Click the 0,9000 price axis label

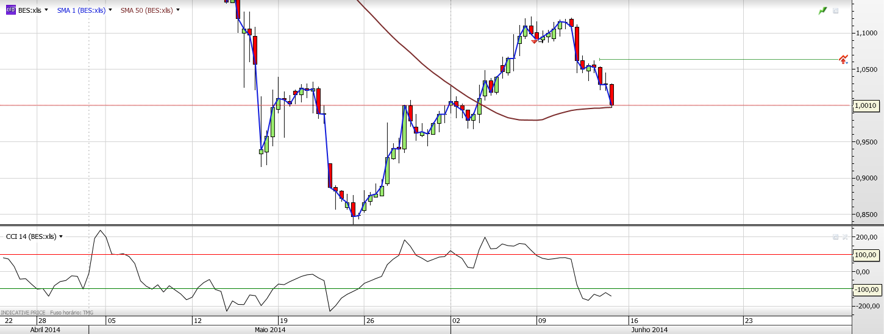pos(867,179)
